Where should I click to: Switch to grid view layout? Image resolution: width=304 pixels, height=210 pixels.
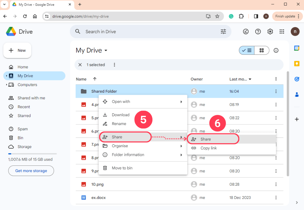point(261,50)
